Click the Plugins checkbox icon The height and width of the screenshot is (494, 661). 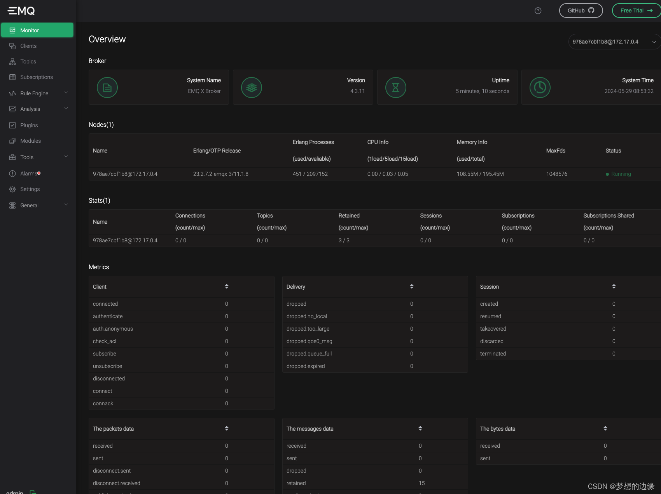click(12, 125)
